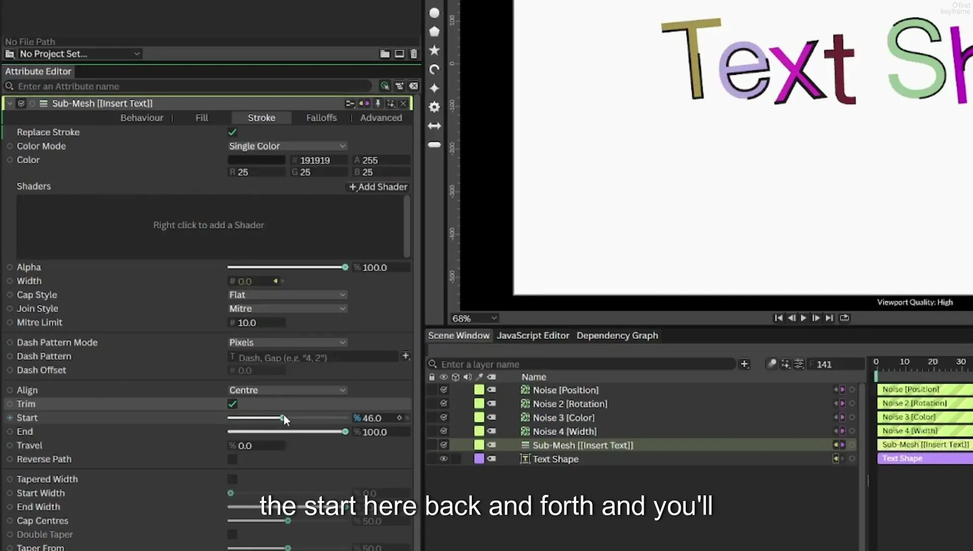The width and height of the screenshot is (973, 551).
Task: Select the rounded Capsule shape tool
Action: pyautogui.click(x=434, y=145)
